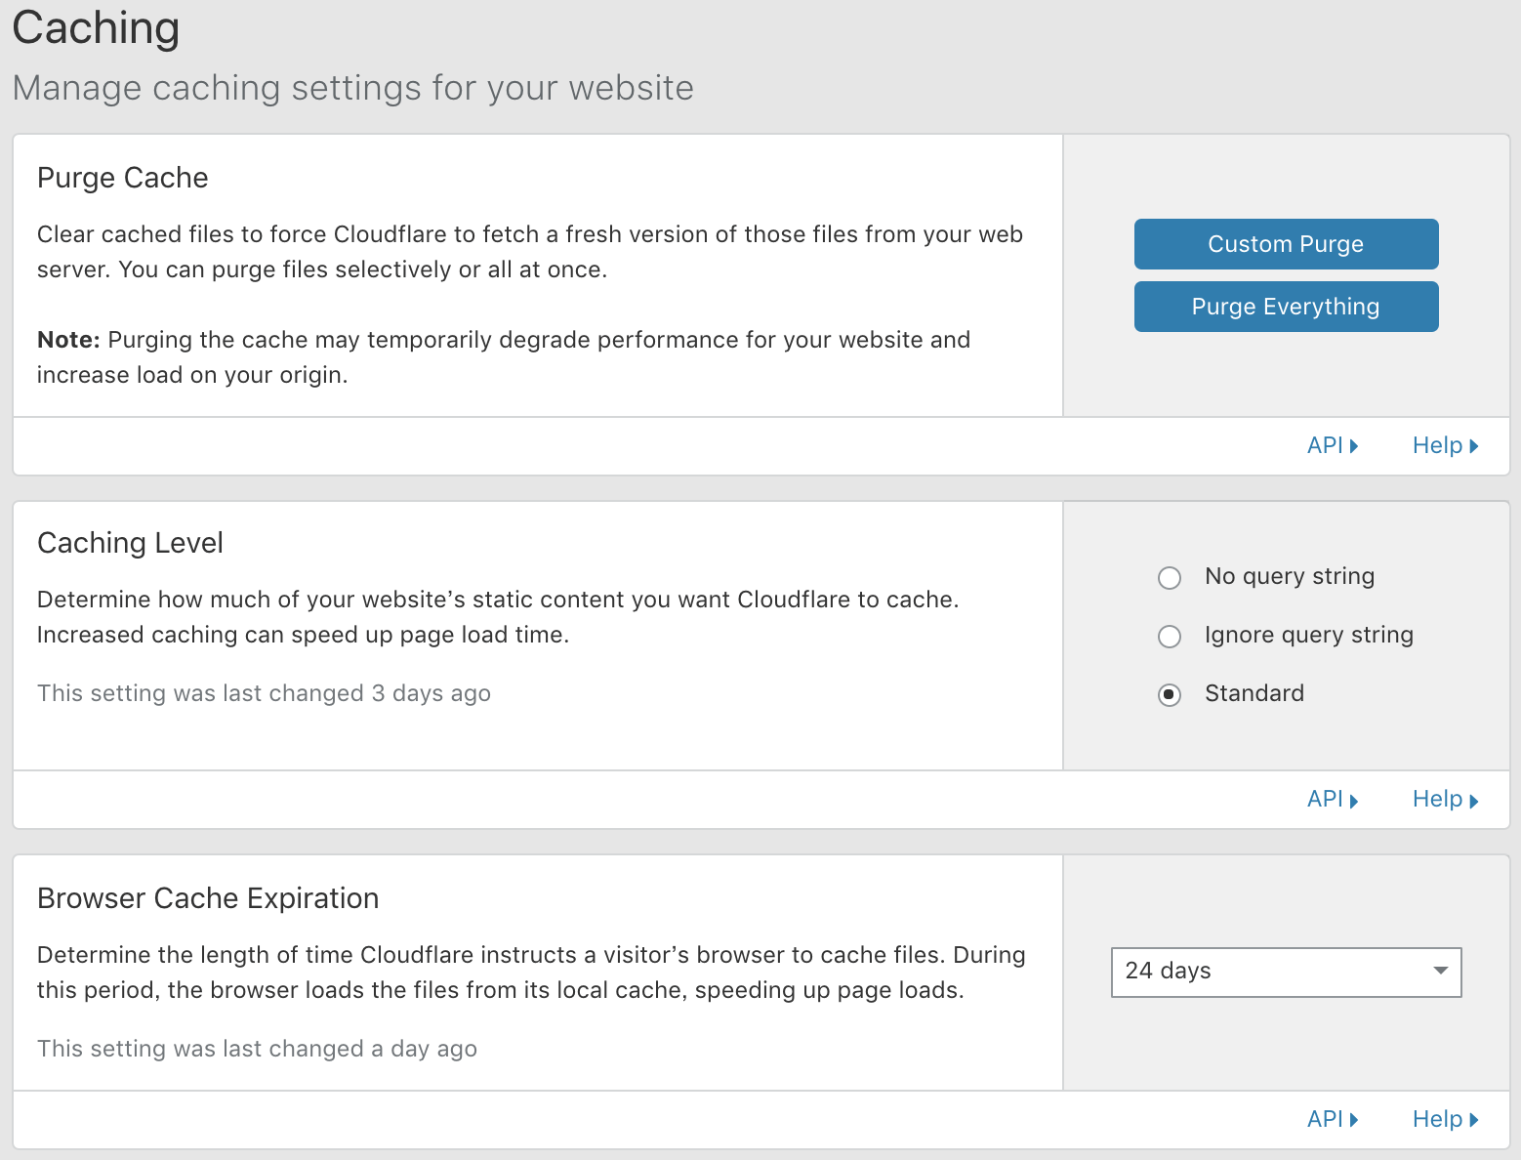Select the No query string caching level
This screenshot has width=1521, height=1160.
(x=1170, y=578)
